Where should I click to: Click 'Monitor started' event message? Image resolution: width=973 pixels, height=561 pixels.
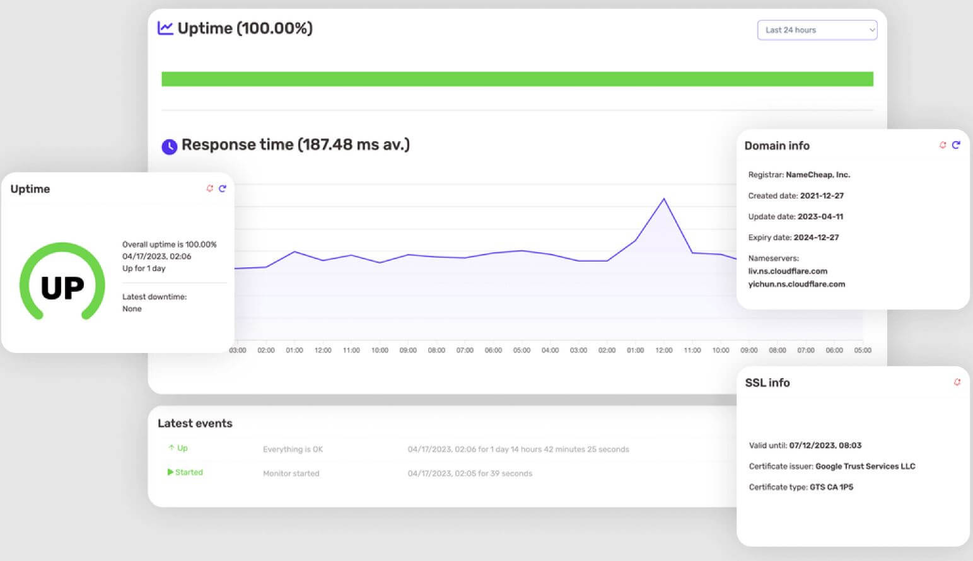tap(291, 473)
